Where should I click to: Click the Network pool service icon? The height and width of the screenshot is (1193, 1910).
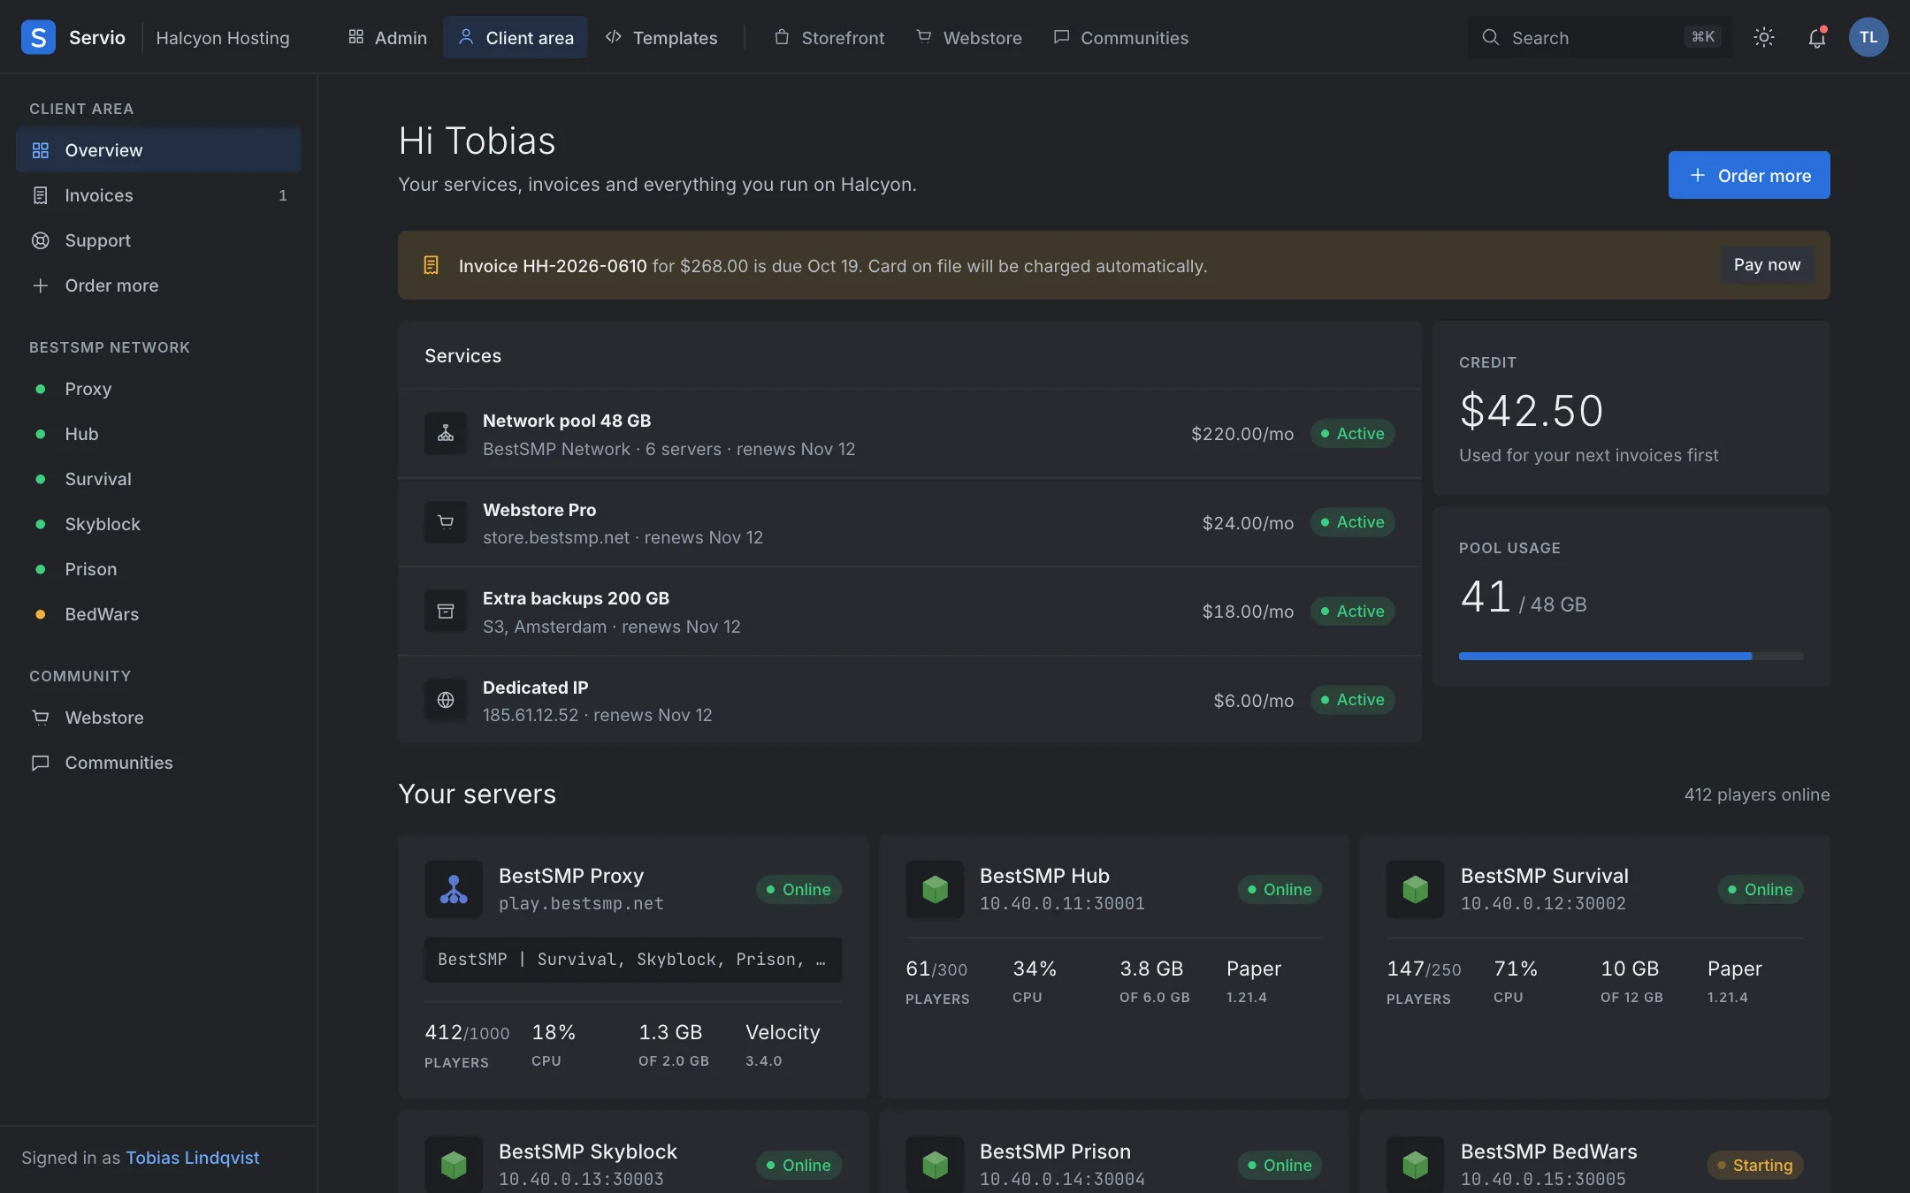coord(446,434)
